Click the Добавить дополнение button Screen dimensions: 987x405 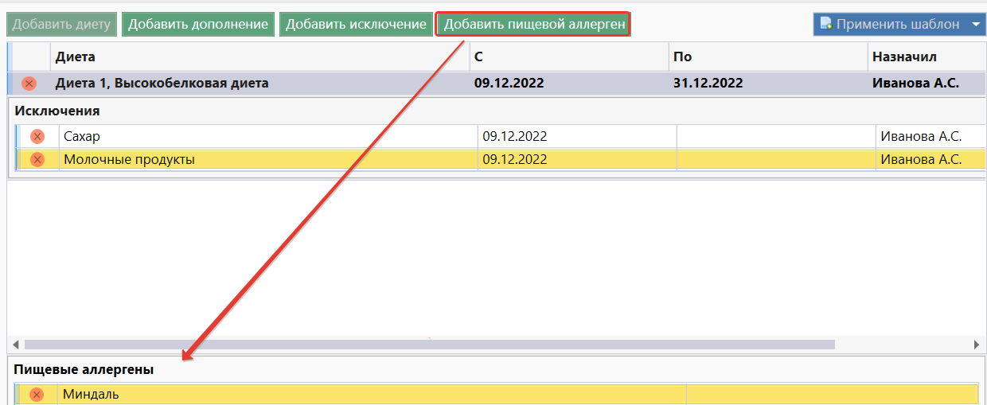pyautogui.click(x=198, y=24)
